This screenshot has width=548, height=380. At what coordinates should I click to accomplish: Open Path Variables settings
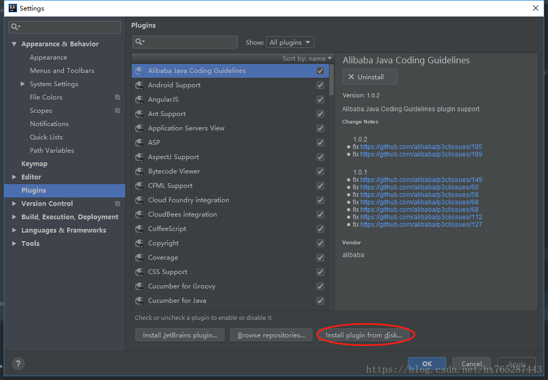click(x=52, y=151)
